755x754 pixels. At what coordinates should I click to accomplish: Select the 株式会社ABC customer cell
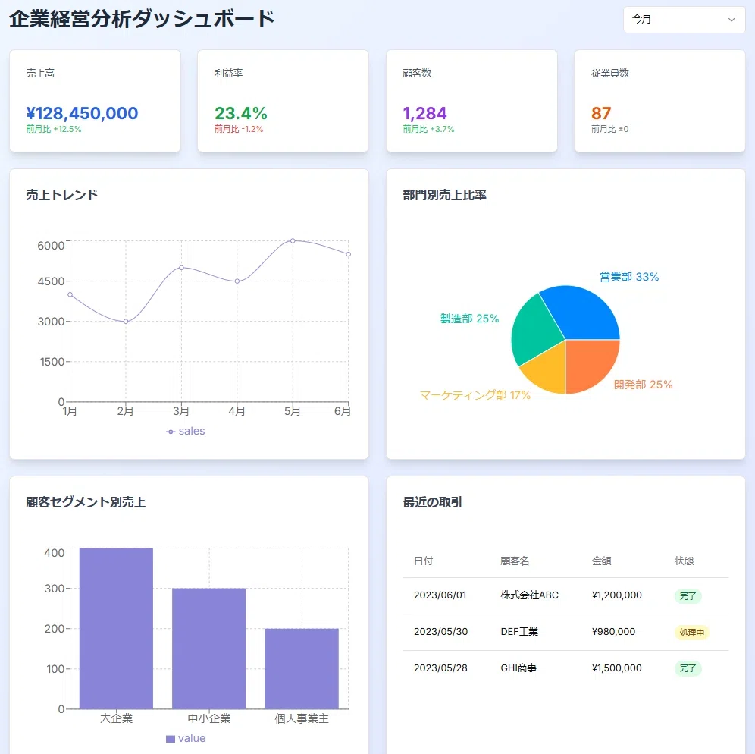click(530, 595)
